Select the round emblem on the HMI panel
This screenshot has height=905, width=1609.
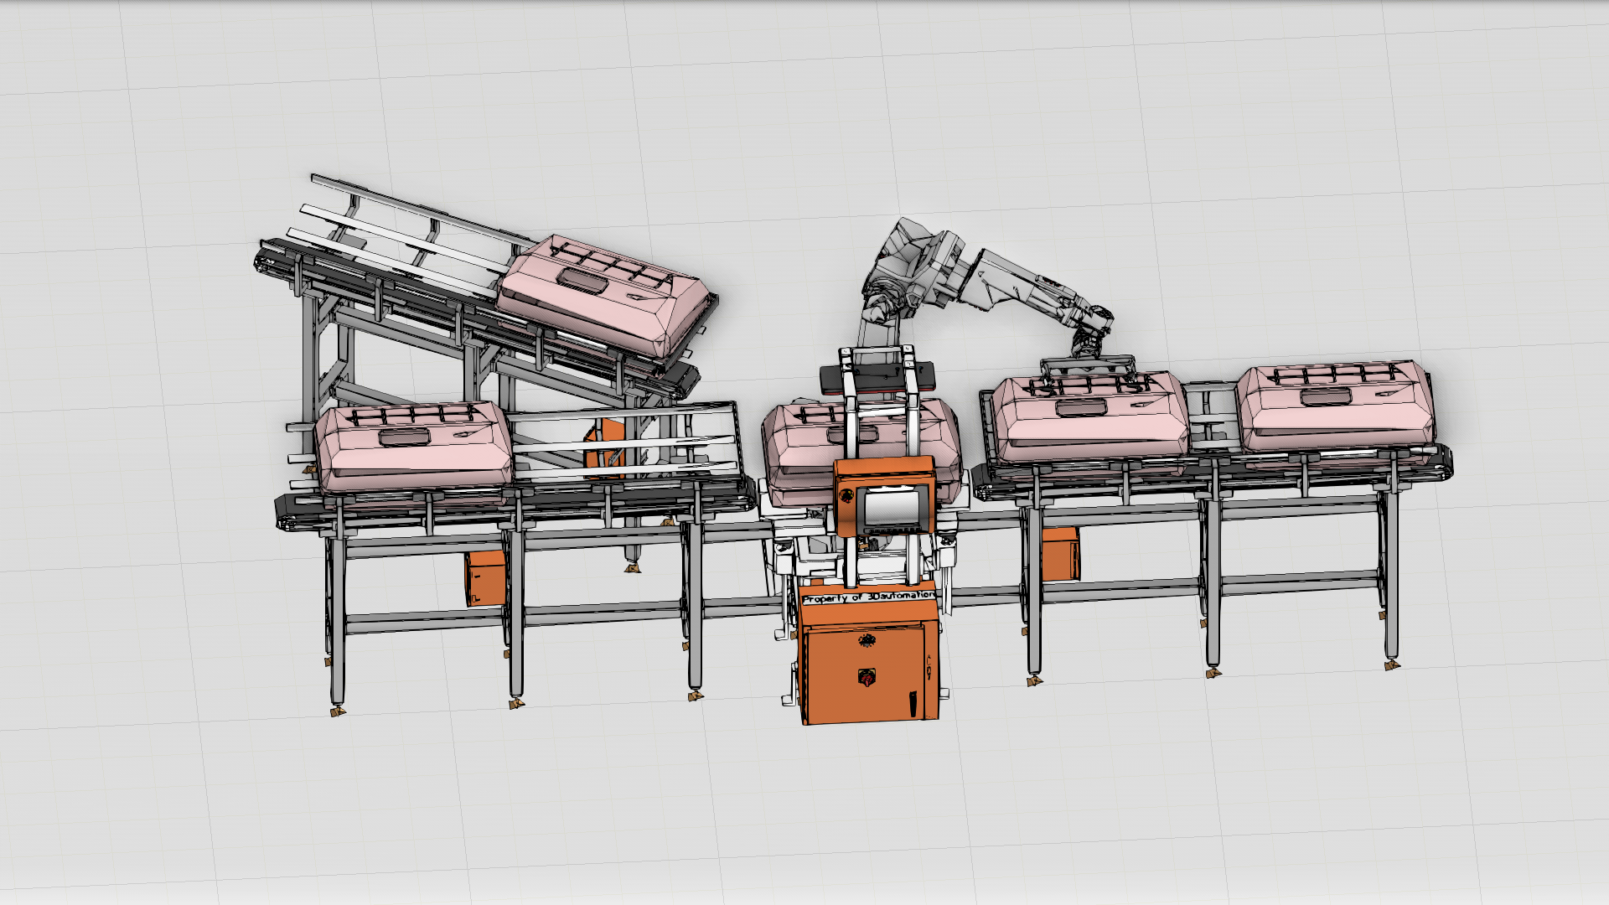pyautogui.click(x=846, y=496)
